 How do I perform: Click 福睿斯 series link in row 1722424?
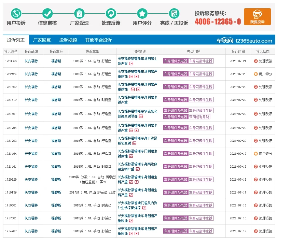[56, 74]
